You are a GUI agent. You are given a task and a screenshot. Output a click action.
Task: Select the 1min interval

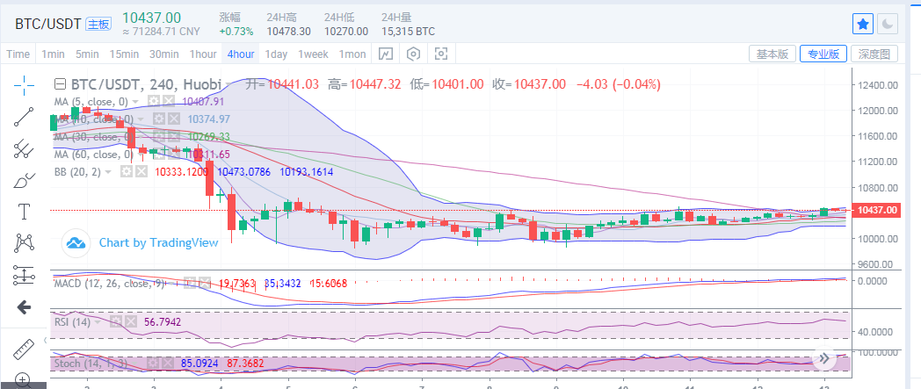coord(53,54)
